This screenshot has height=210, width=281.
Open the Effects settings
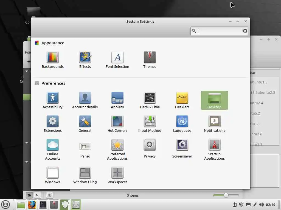coord(85,60)
